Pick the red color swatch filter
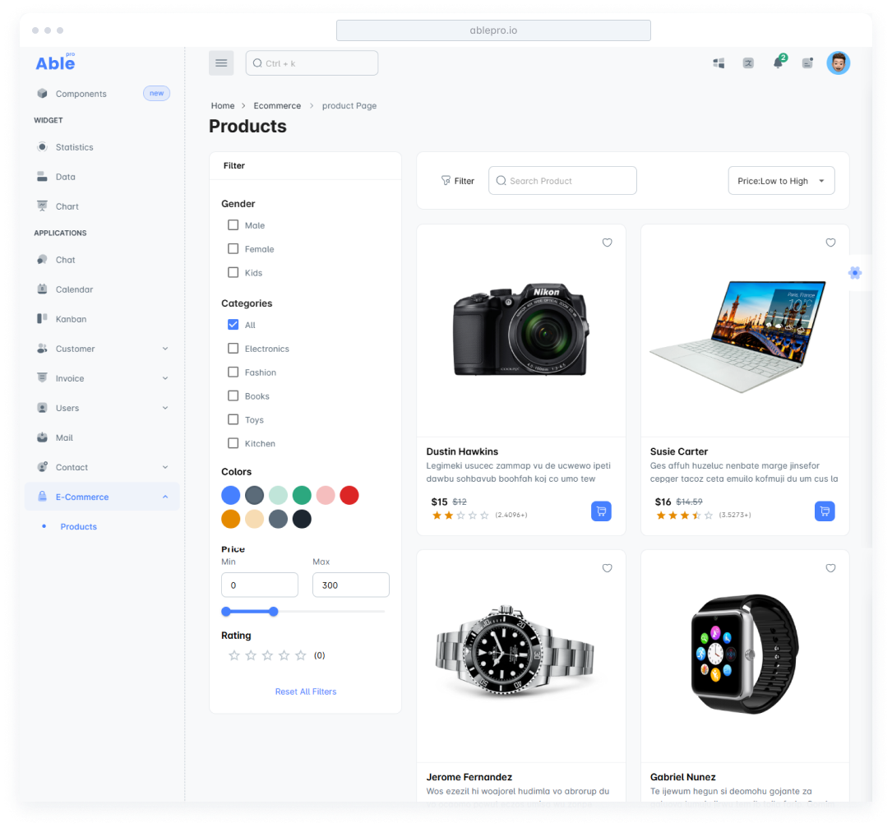Image resolution: width=892 pixels, height=828 pixels. tap(349, 496)
